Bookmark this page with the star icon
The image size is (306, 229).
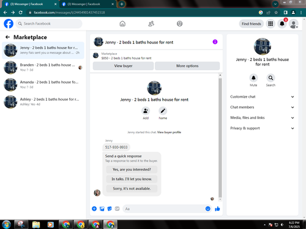click(276, 13)
